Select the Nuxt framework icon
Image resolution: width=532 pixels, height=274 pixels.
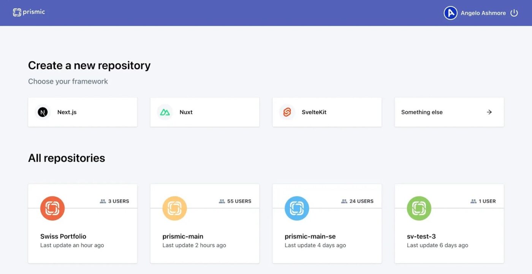[165, 112]
